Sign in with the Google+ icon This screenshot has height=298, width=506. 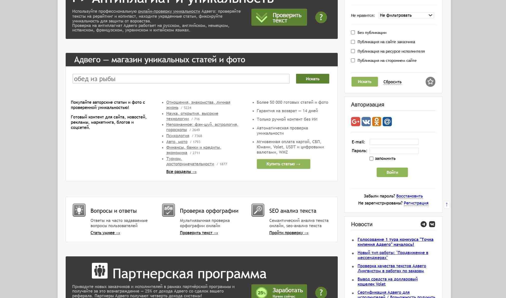(x=355, y=122)
